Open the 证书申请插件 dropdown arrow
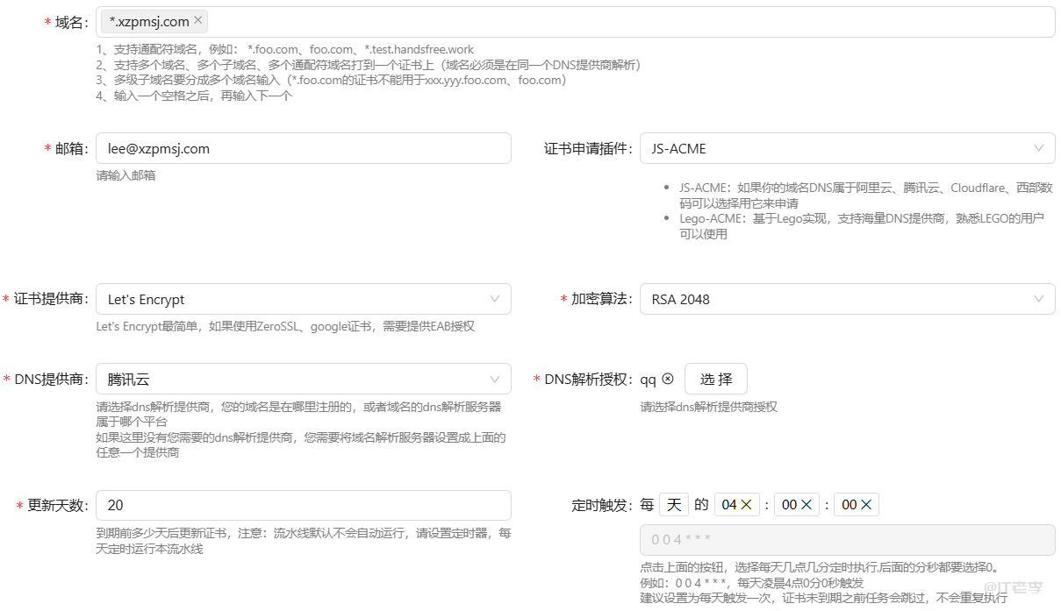Image resolution: width=1061 pixels, height=611 pixels. [1040, 148]
